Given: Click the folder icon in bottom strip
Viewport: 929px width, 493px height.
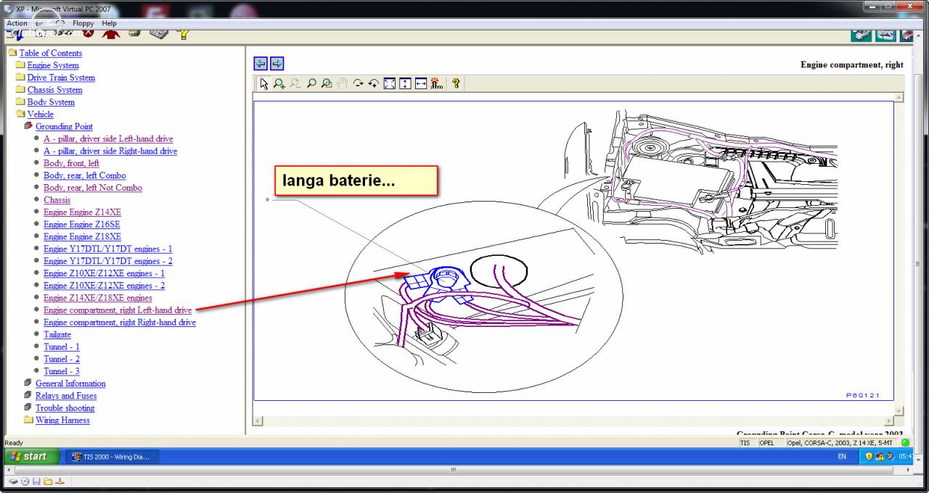Looking at the screenshot, I should (x=48, y=481).
